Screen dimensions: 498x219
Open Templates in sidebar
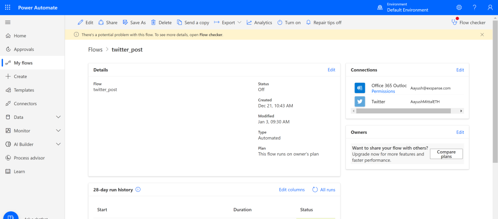(33, 90)
